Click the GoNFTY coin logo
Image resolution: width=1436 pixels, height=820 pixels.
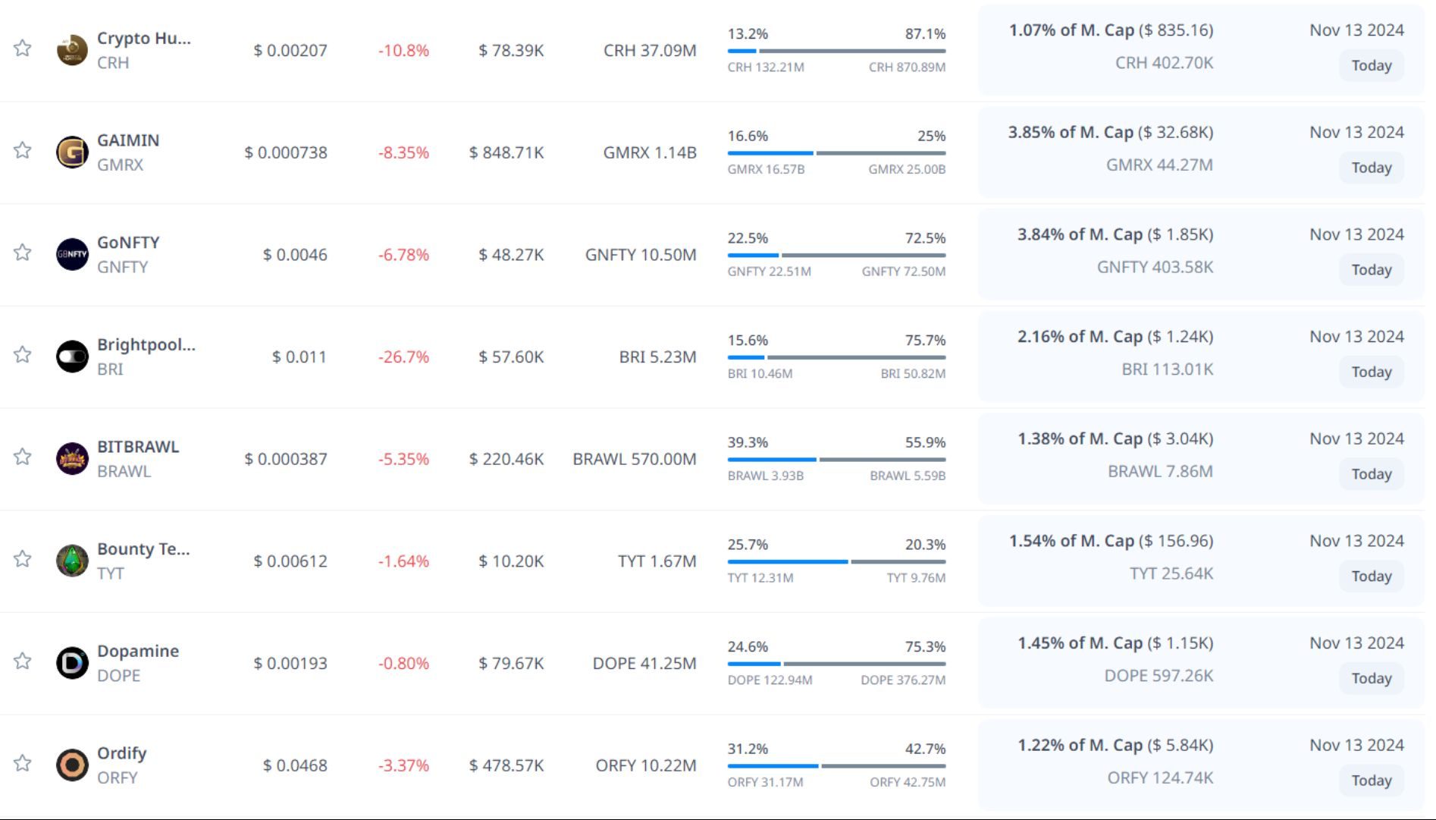point(72,254)
